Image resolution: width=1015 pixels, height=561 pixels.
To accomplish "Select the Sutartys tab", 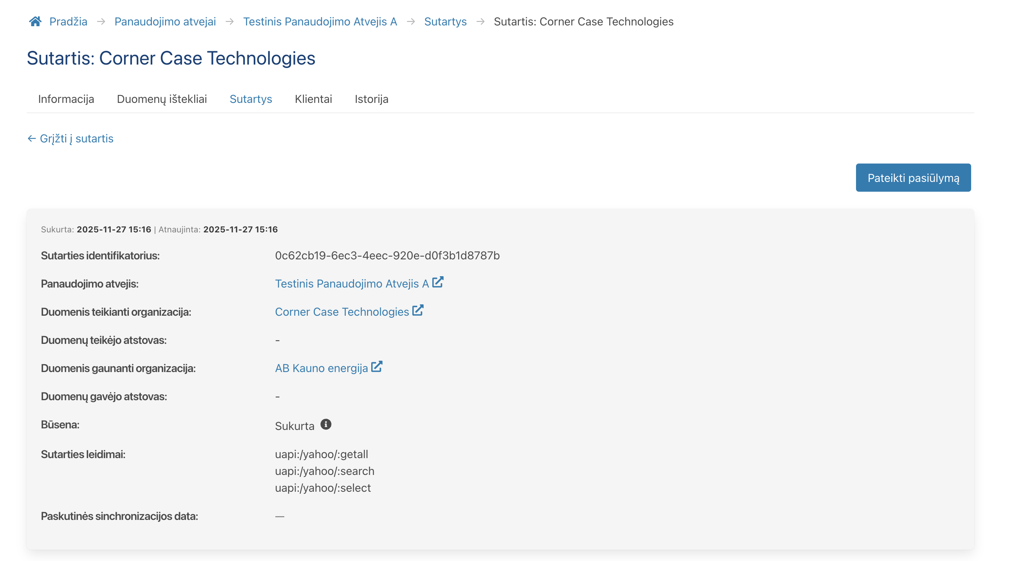I will pyautogui.click(x=251, y=99).
